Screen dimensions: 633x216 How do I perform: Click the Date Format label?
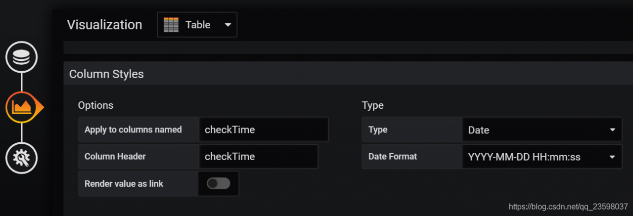[393, 157]
